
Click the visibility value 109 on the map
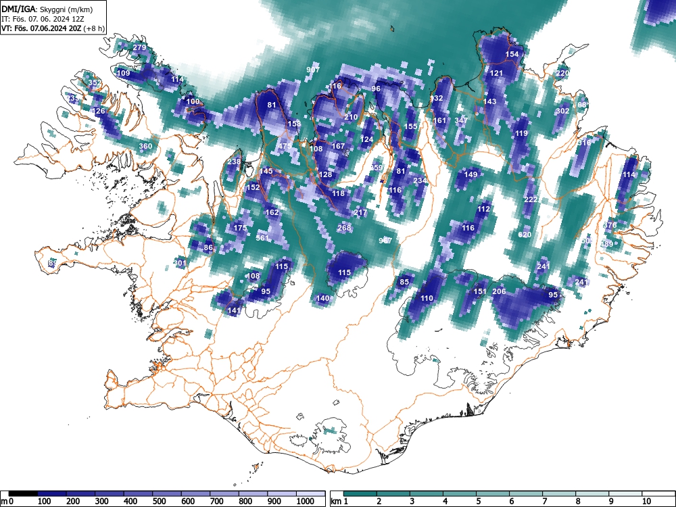123,73
